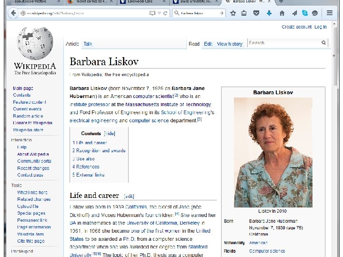Open Random article sidebar link
This screenshot has width=343, height=257.
click(x=28, y=116)
